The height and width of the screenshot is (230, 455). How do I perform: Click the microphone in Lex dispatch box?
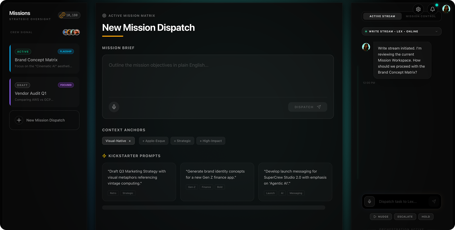[x=369, y=201]
